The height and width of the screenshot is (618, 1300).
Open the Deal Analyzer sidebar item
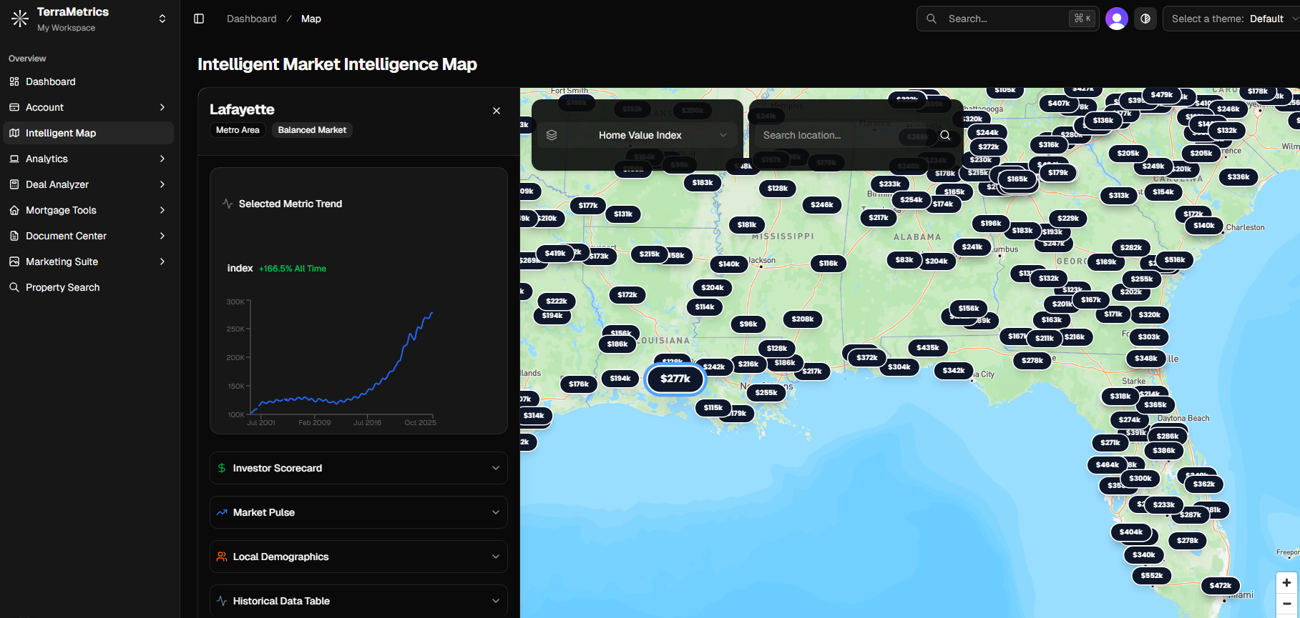pyautogui.click(x=89, y=184)
